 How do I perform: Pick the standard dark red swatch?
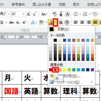point(50,70)
